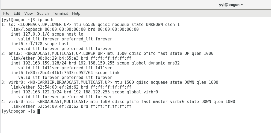This screenshot has height=133, width=271.
Task: Click the ens32 MAC address 00:0c:29:b4:65:e3
Action: click(58, 58)
